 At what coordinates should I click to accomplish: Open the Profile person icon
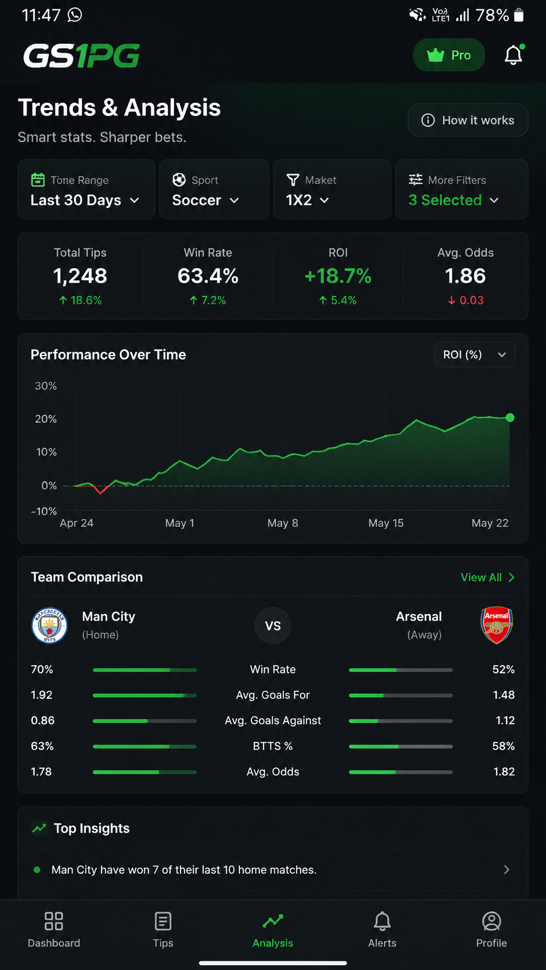[x=491, y=921]
